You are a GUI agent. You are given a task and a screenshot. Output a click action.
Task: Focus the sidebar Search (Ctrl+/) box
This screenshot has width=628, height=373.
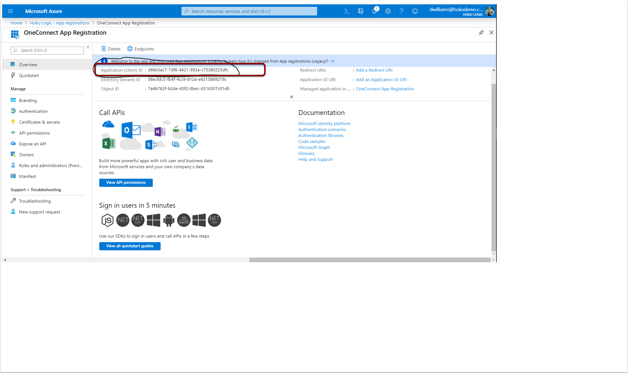[x=47, y=50]
